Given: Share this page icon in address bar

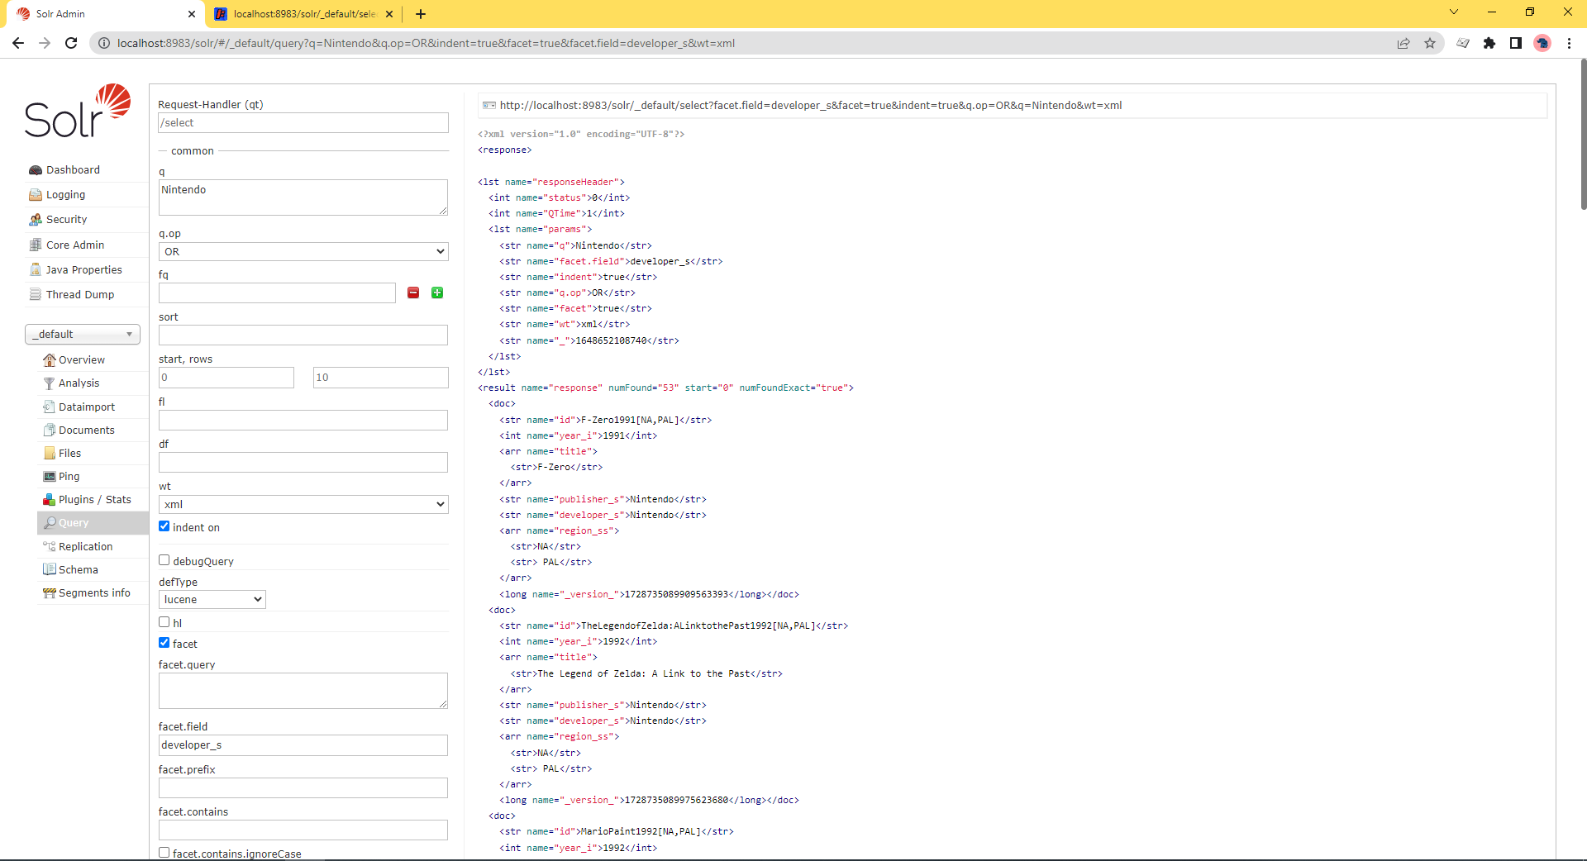Looking at the screenshot, I should pos(1404,43).
